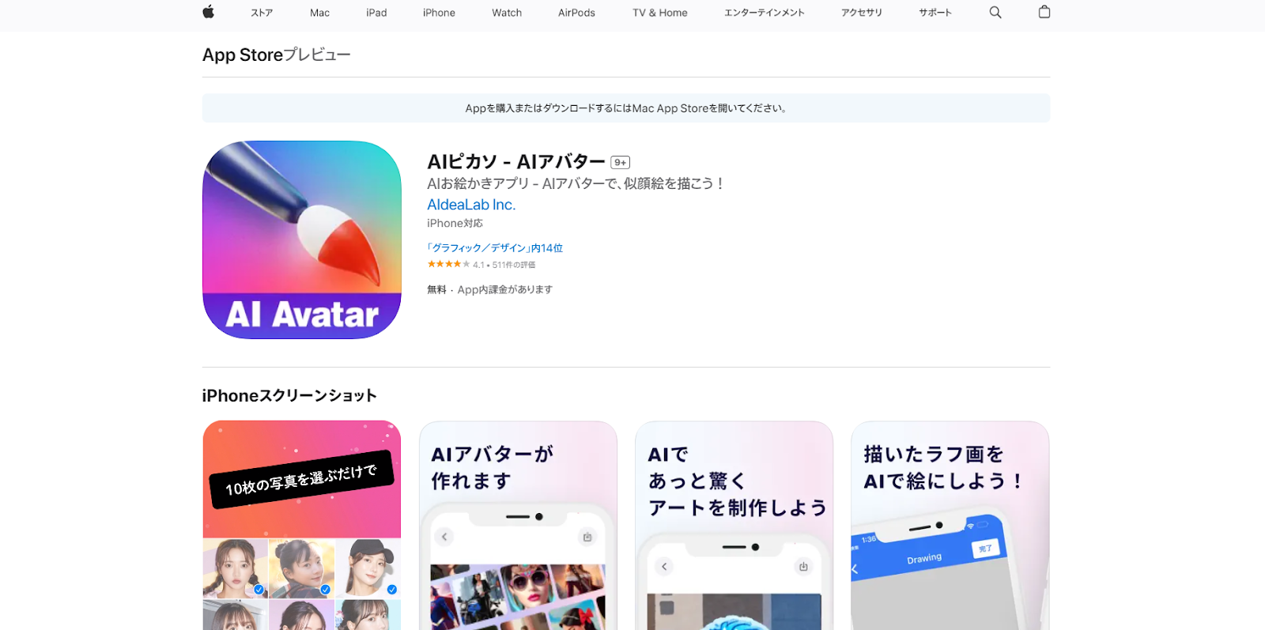The height and width of the screenshot is (630, 1265).
Task: Click the AIお絵かきアプリ subtitle text
Action: pyautogui.click(x=576, y=183)
